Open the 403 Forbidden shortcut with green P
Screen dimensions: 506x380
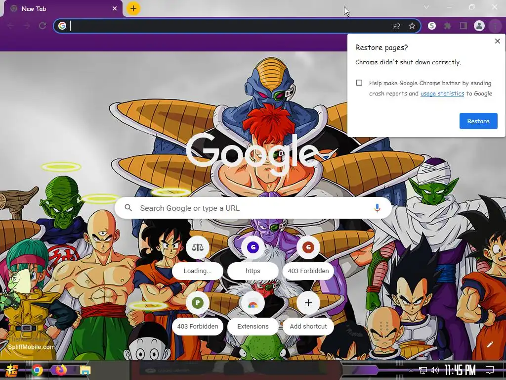[x=198, y=313]
